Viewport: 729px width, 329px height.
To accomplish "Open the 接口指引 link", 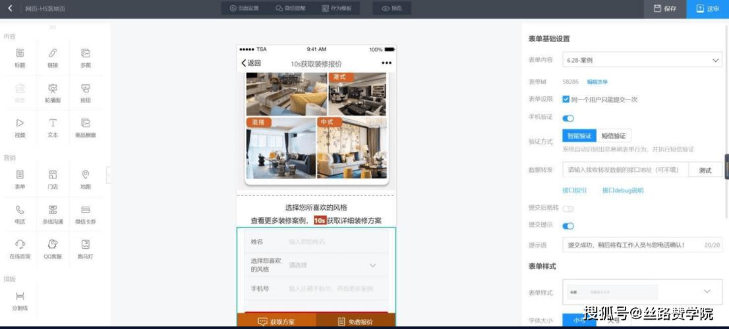I will (x=575, y=190).
